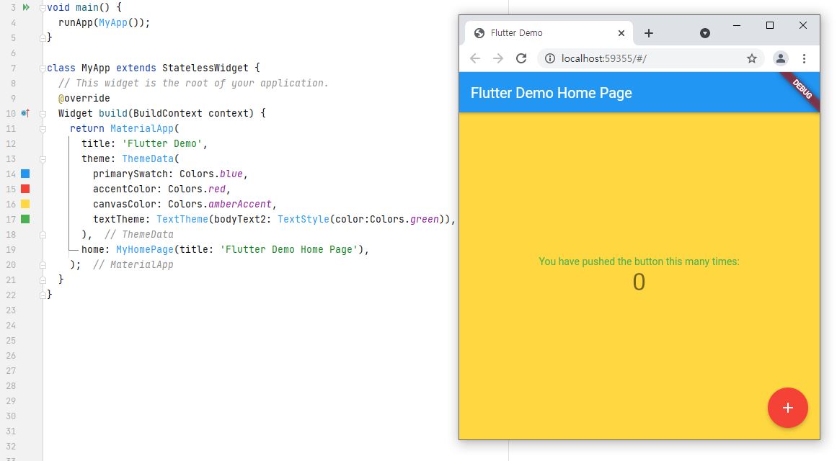The width and height of the screenshot is (837, 461).
Task: View site information icon in address bar
Action: (550, 58)
